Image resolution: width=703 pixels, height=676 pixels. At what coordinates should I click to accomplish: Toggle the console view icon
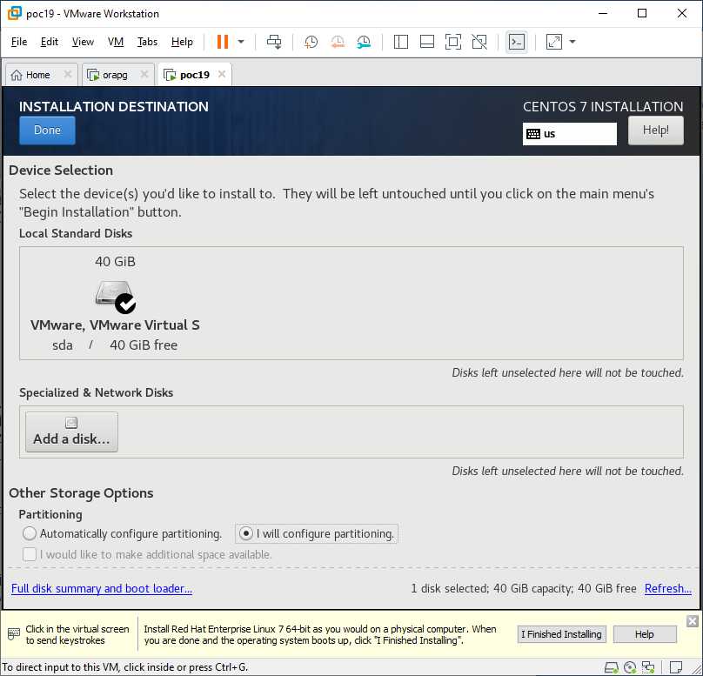coord(517,42)
